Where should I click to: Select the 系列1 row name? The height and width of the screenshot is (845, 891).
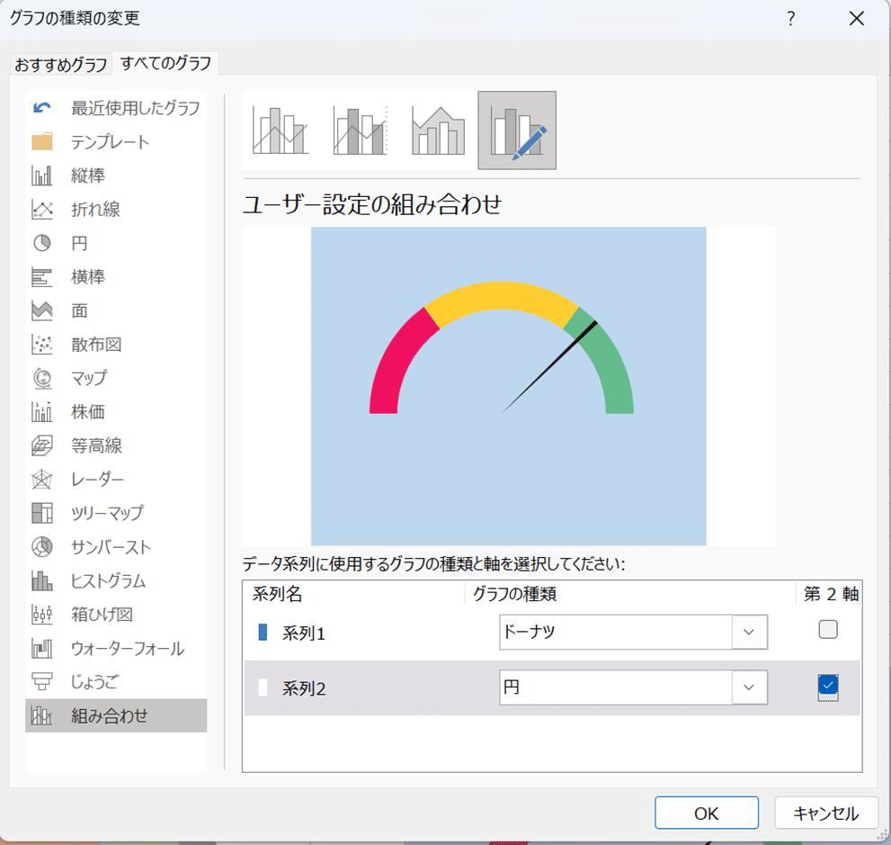coord(303,633)
